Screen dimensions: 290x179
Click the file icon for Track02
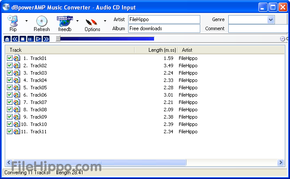pos(17,66)
